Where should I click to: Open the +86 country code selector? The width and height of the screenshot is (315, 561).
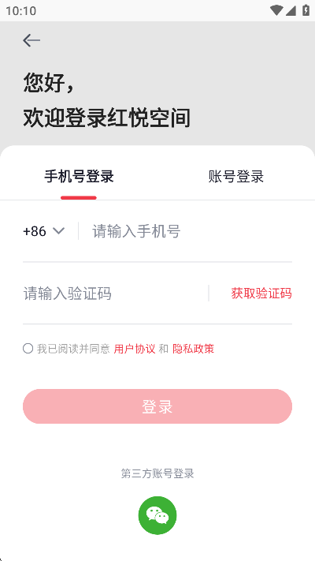[43, 231]
